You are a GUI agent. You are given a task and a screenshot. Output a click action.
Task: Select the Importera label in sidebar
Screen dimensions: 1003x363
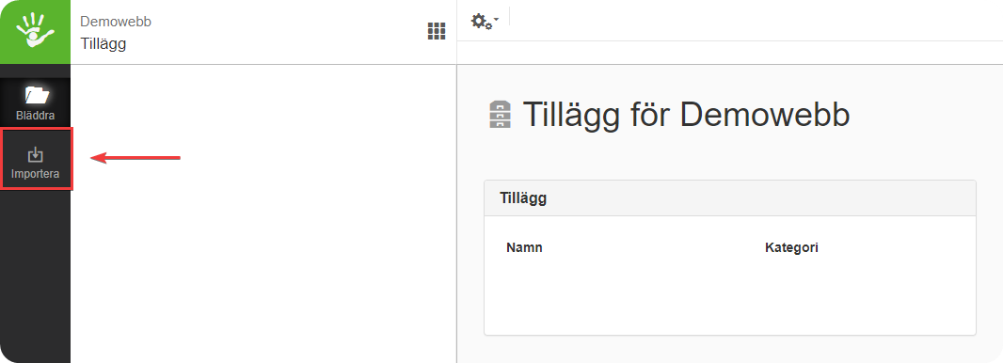pos(35,174)
